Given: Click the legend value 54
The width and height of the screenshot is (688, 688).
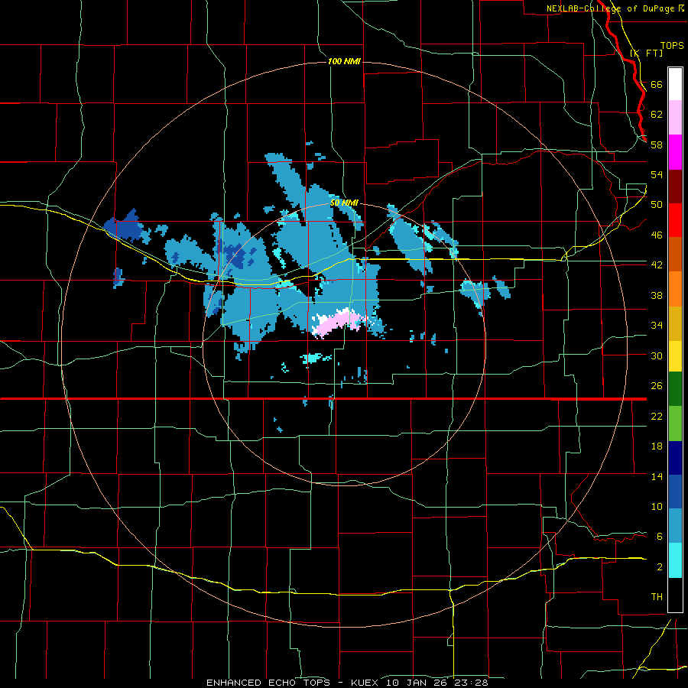Looking at the screenshot, I should click(657, 174).
